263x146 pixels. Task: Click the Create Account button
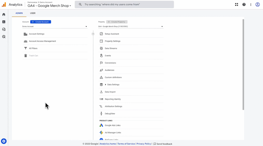(41, 22)
